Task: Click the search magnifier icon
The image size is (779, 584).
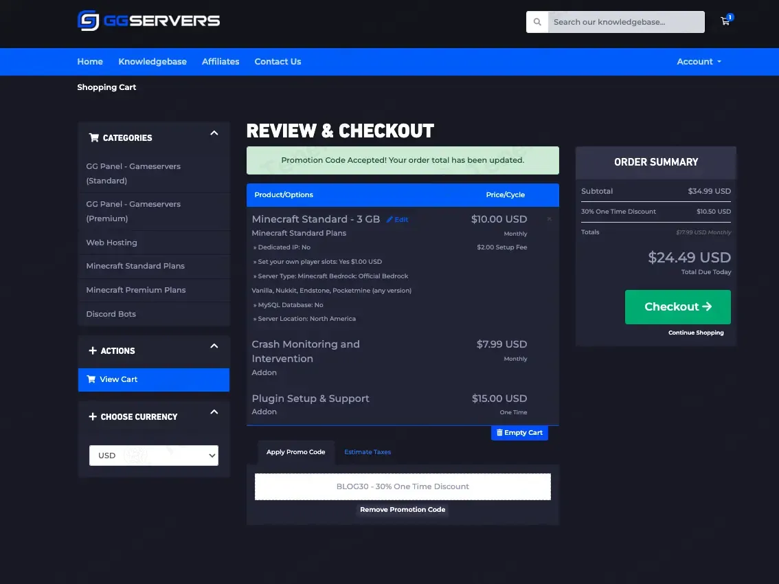Action: (x=537, y=22)
